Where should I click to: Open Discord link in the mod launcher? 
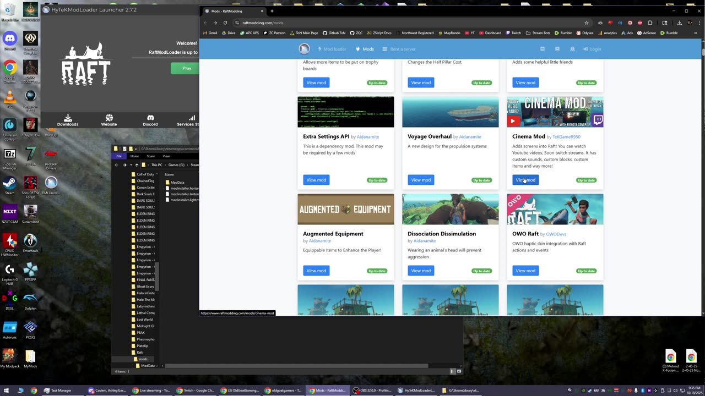150,120
